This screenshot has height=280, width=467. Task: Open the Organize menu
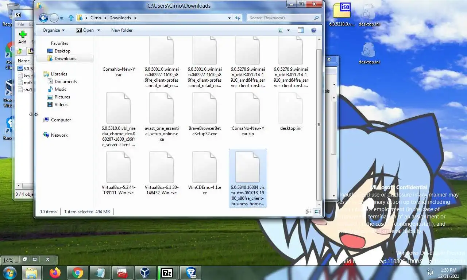(54, 30)
